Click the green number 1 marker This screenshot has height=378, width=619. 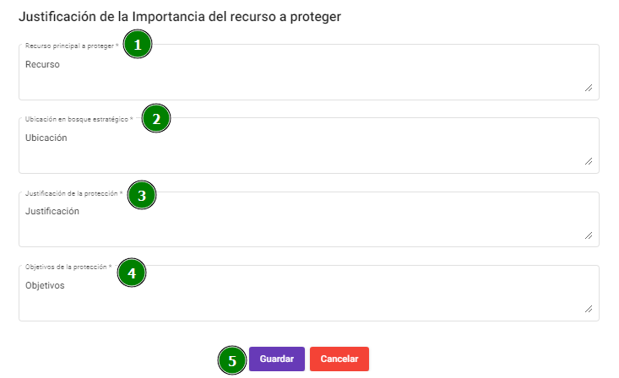coord(138,44)
